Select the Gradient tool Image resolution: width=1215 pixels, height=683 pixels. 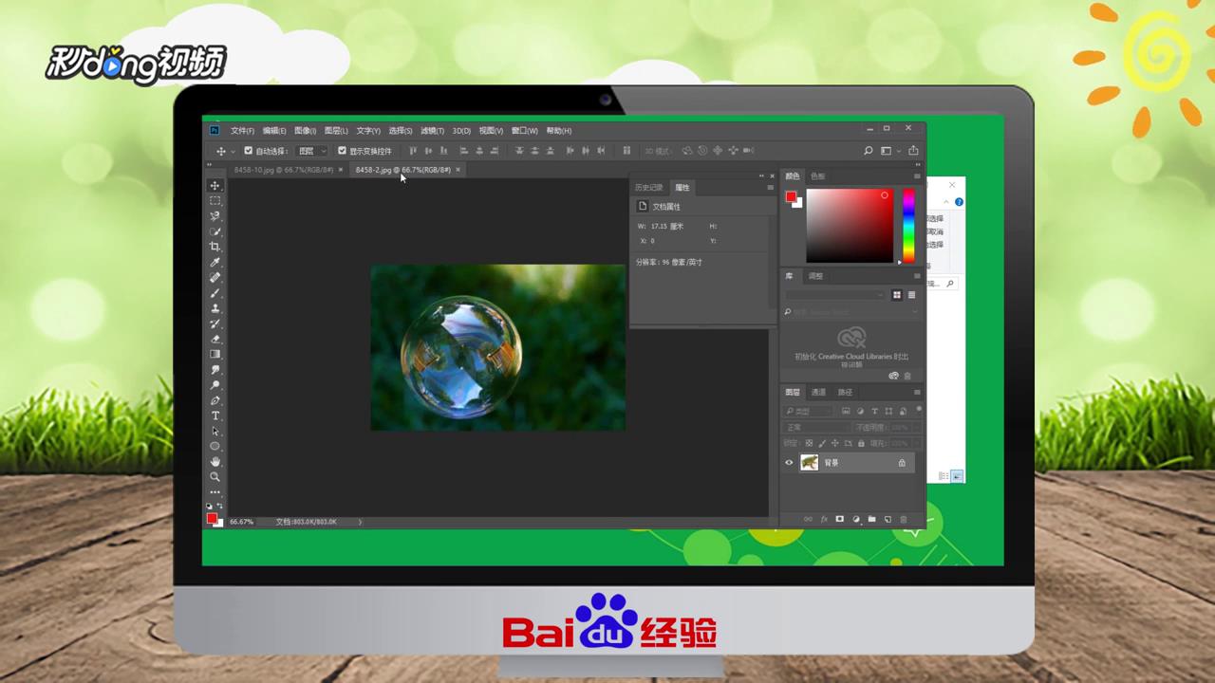(215, 354)
